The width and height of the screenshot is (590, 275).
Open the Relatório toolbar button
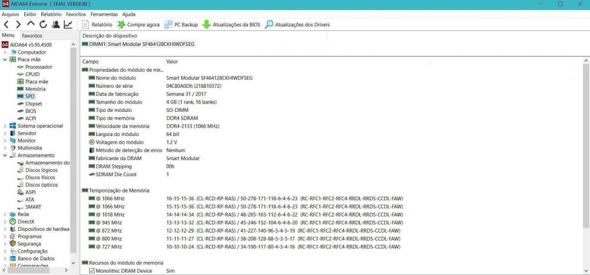pyautogui.click(x=97, y=24)
